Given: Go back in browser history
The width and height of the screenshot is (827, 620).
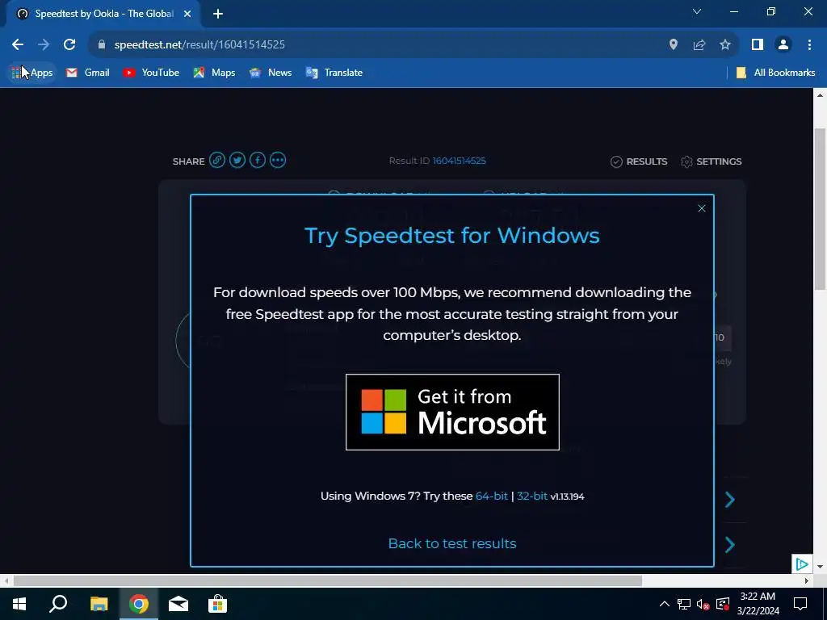Looking at the screenshot, I should 18,44.
